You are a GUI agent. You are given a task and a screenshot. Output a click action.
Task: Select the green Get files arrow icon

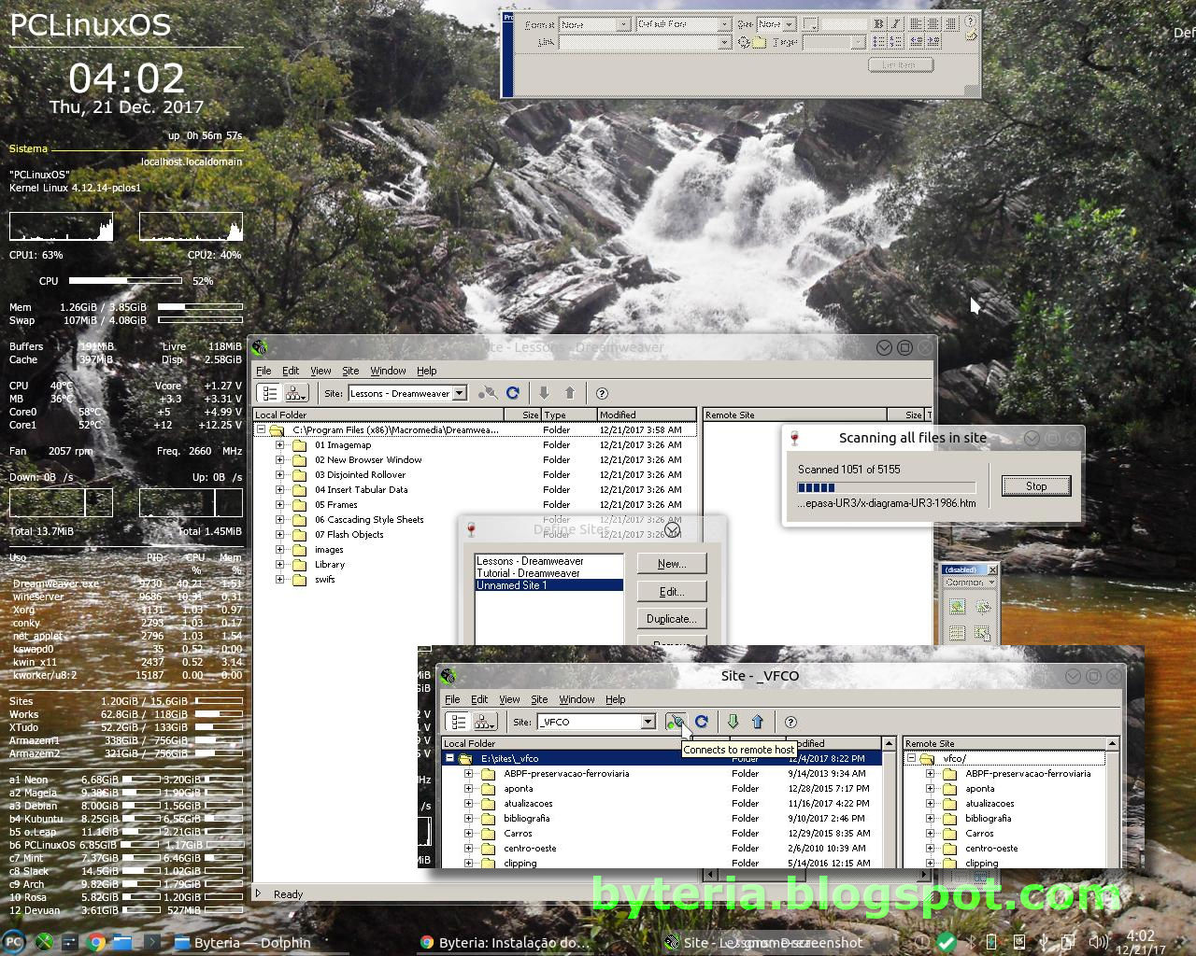point(733,722)
